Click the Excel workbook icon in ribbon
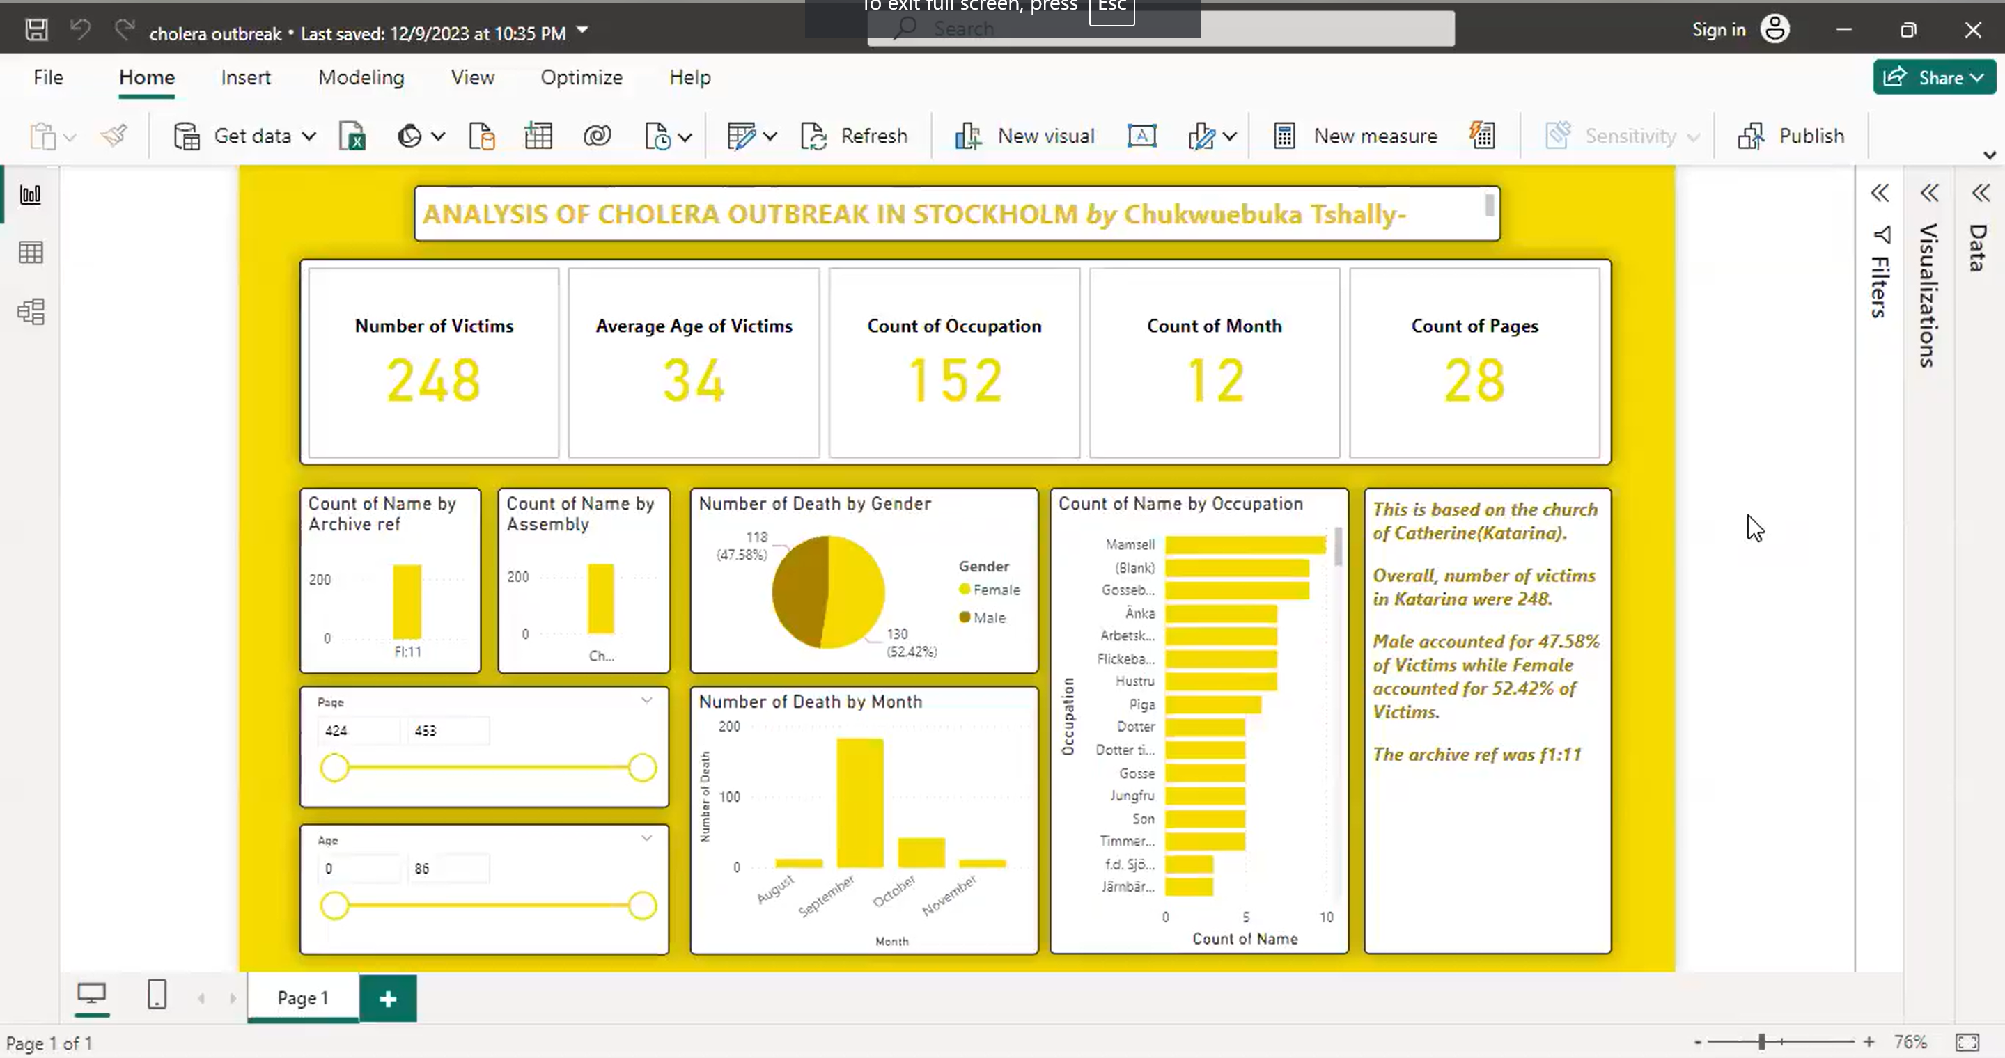 (x=352, y=136)
